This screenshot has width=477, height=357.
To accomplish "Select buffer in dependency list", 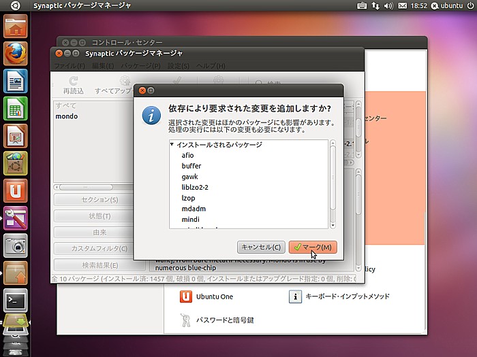I will pos(191,166).
